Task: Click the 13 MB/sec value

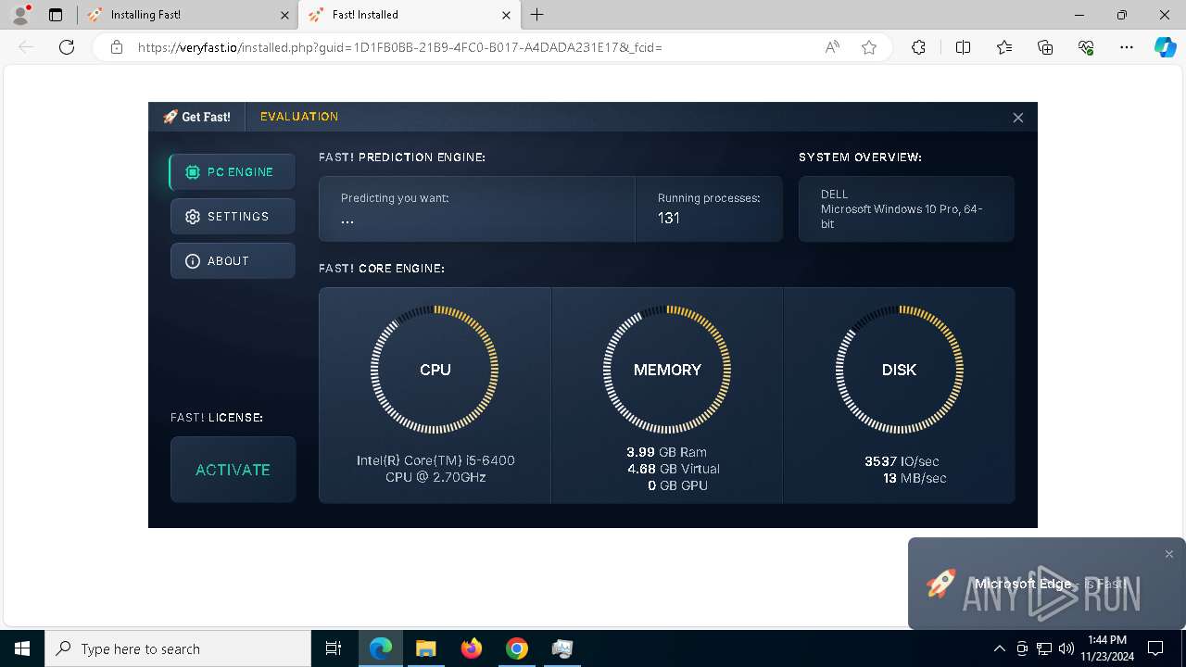Action: [915, 478]
